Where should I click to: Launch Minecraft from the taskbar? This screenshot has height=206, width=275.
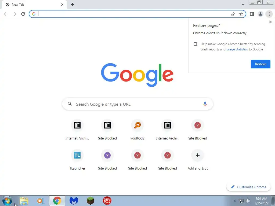pos(91,201)
